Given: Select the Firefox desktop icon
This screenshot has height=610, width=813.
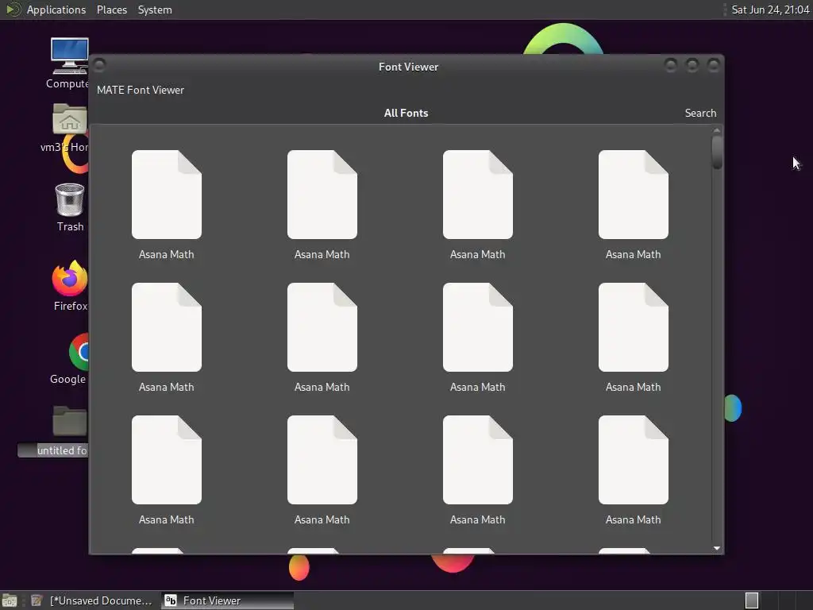Looking at the screenshot, I should 70,286.
